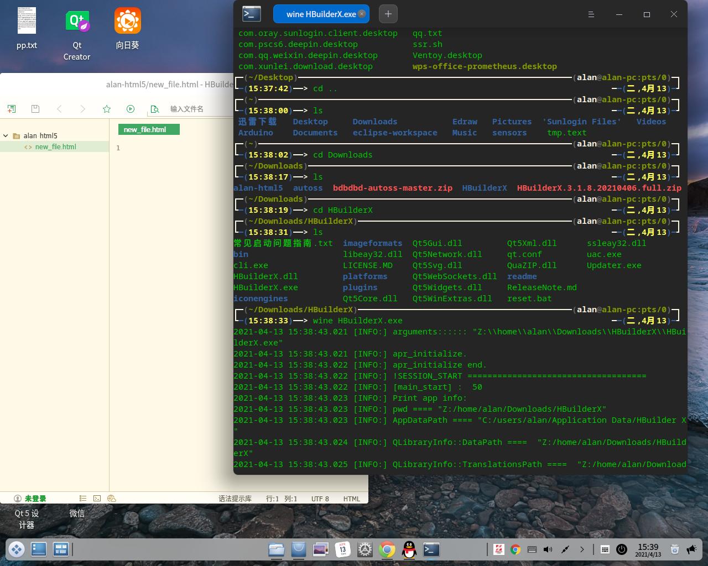The width and height of the screenshot is (708, 566).
Task: Select new_file.html in the project tree
Action: coord(55,146)
